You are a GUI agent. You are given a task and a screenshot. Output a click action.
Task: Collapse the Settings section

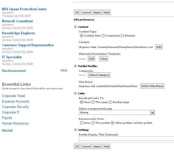click(75, 130)
